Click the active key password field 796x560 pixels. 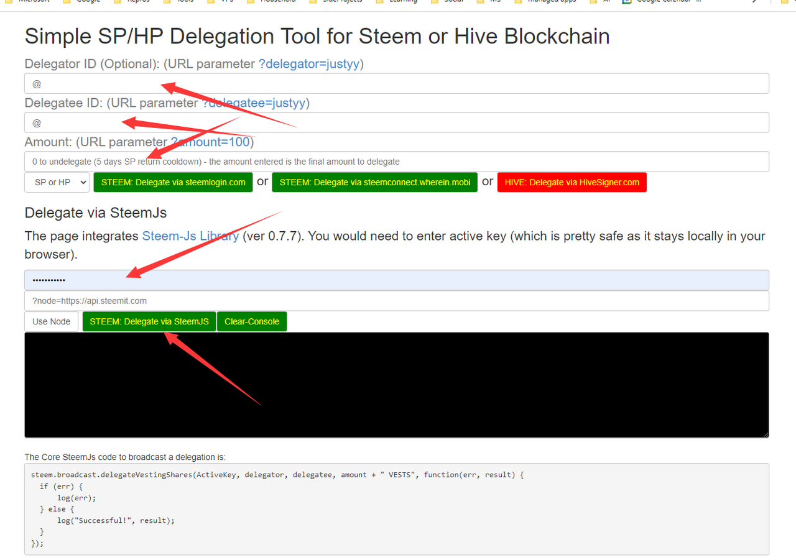click(397, 280)
